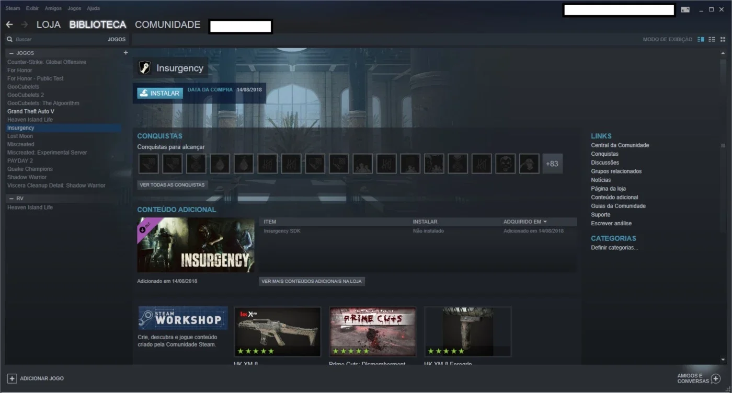
Task: Click the Insurgency DLC cover image
Action: (196, 245)
